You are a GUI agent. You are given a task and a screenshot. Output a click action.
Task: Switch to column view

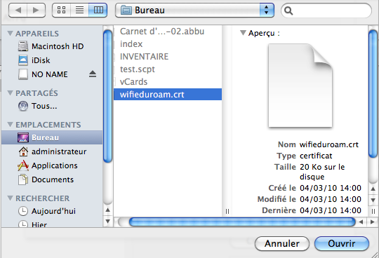98,10
